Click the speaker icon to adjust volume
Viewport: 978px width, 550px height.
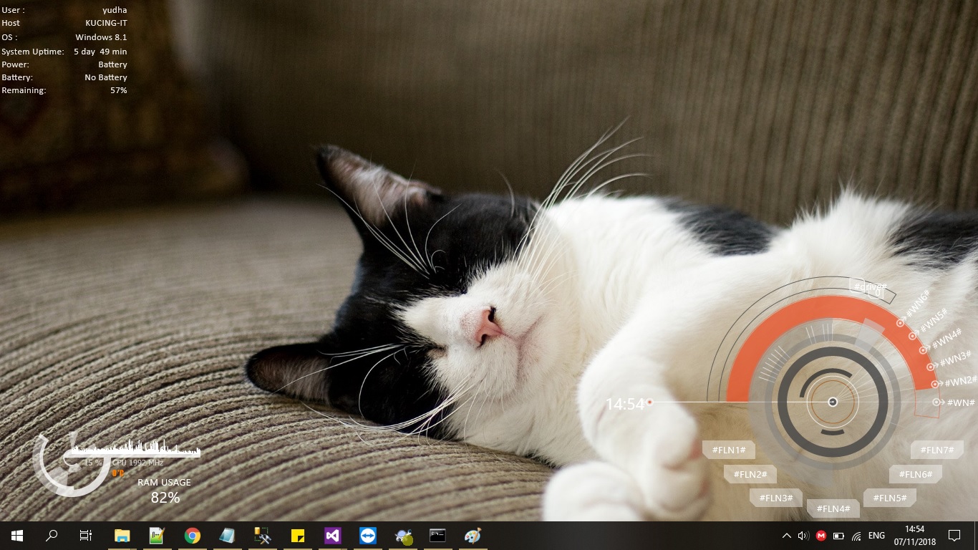click(803, 535)
